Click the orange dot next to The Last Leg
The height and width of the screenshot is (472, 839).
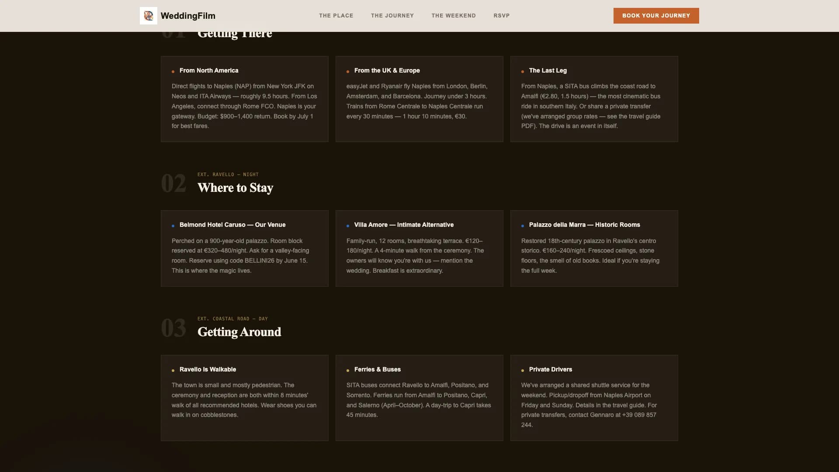523,71
